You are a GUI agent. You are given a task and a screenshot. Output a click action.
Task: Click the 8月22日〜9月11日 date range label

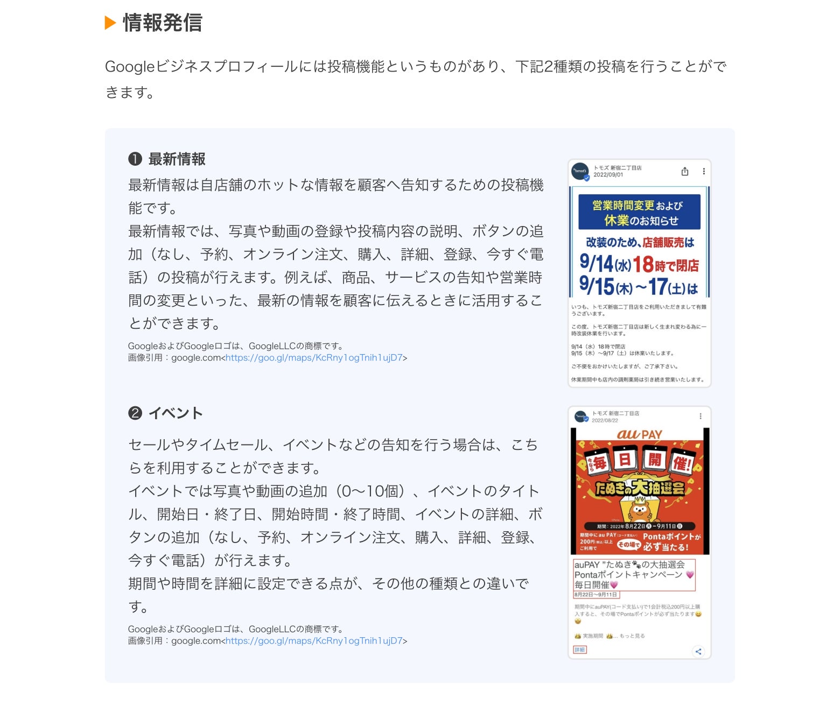pyautogui.click(x=597, y=595)
